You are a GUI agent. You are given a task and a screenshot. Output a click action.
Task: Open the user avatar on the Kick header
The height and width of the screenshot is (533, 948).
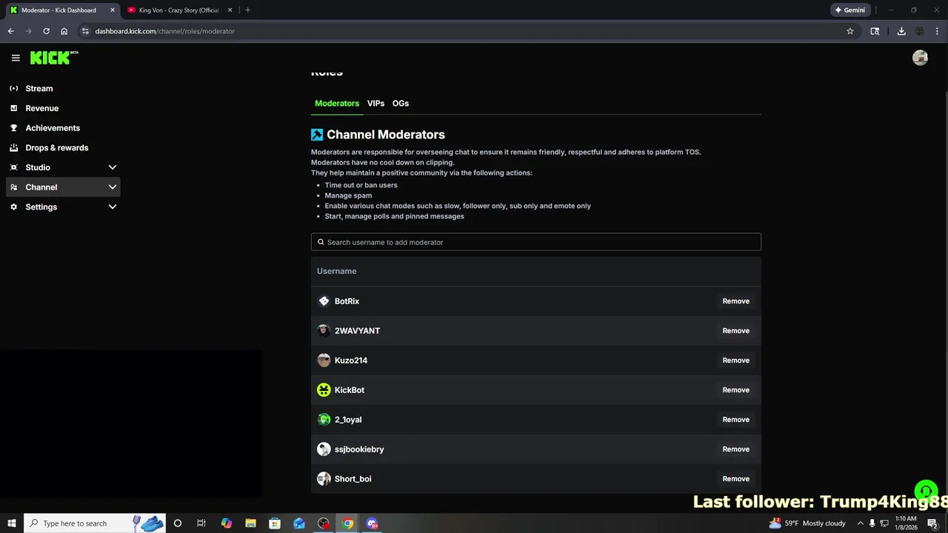tap(920, 58)
